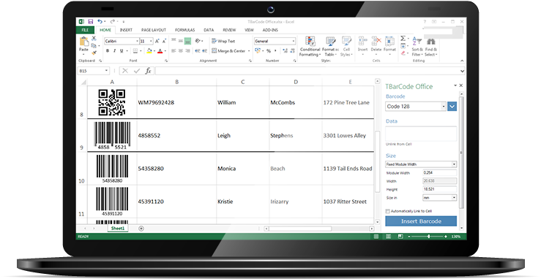Click the Cut scissors icon

tap(94, 39)
